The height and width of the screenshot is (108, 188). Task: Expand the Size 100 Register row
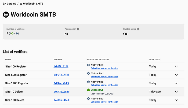(176, 67)
